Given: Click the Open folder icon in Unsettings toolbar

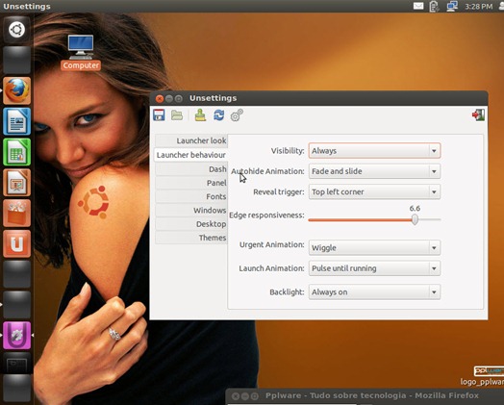Looking at the screenshot, I should click(x=177, y=115).
